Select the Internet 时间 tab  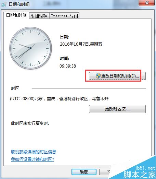click(x=64, y=16)
